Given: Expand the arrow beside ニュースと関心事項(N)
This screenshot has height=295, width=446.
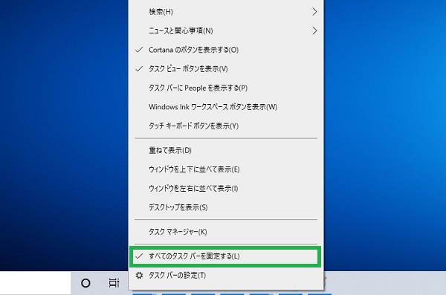Looking at the screenshot, I should coord(314,30).
